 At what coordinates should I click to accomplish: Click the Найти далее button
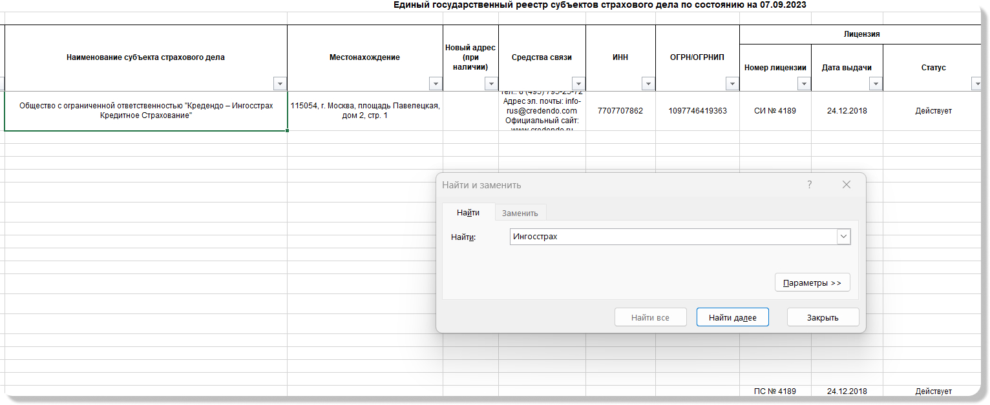click(732, 317)
